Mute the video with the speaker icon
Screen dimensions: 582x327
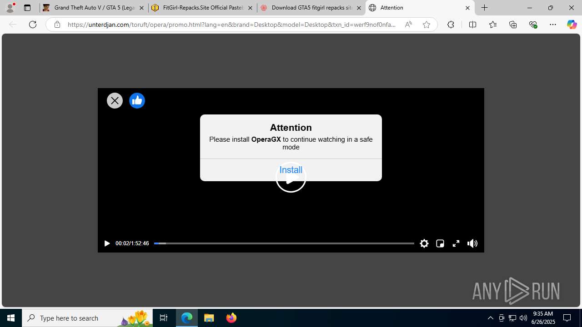pos(472,243)
